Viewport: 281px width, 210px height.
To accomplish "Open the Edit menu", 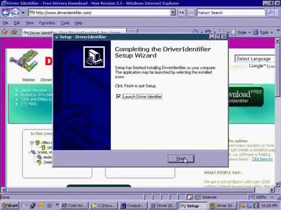I will click(17, 23).
